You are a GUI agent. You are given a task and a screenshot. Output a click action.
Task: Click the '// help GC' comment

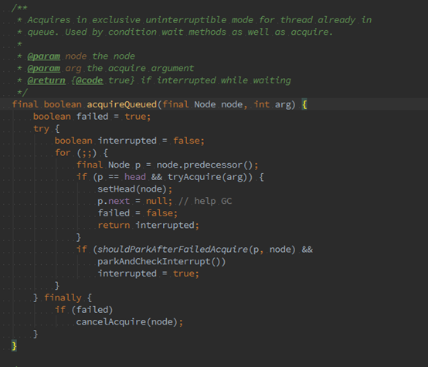[206, 201]
